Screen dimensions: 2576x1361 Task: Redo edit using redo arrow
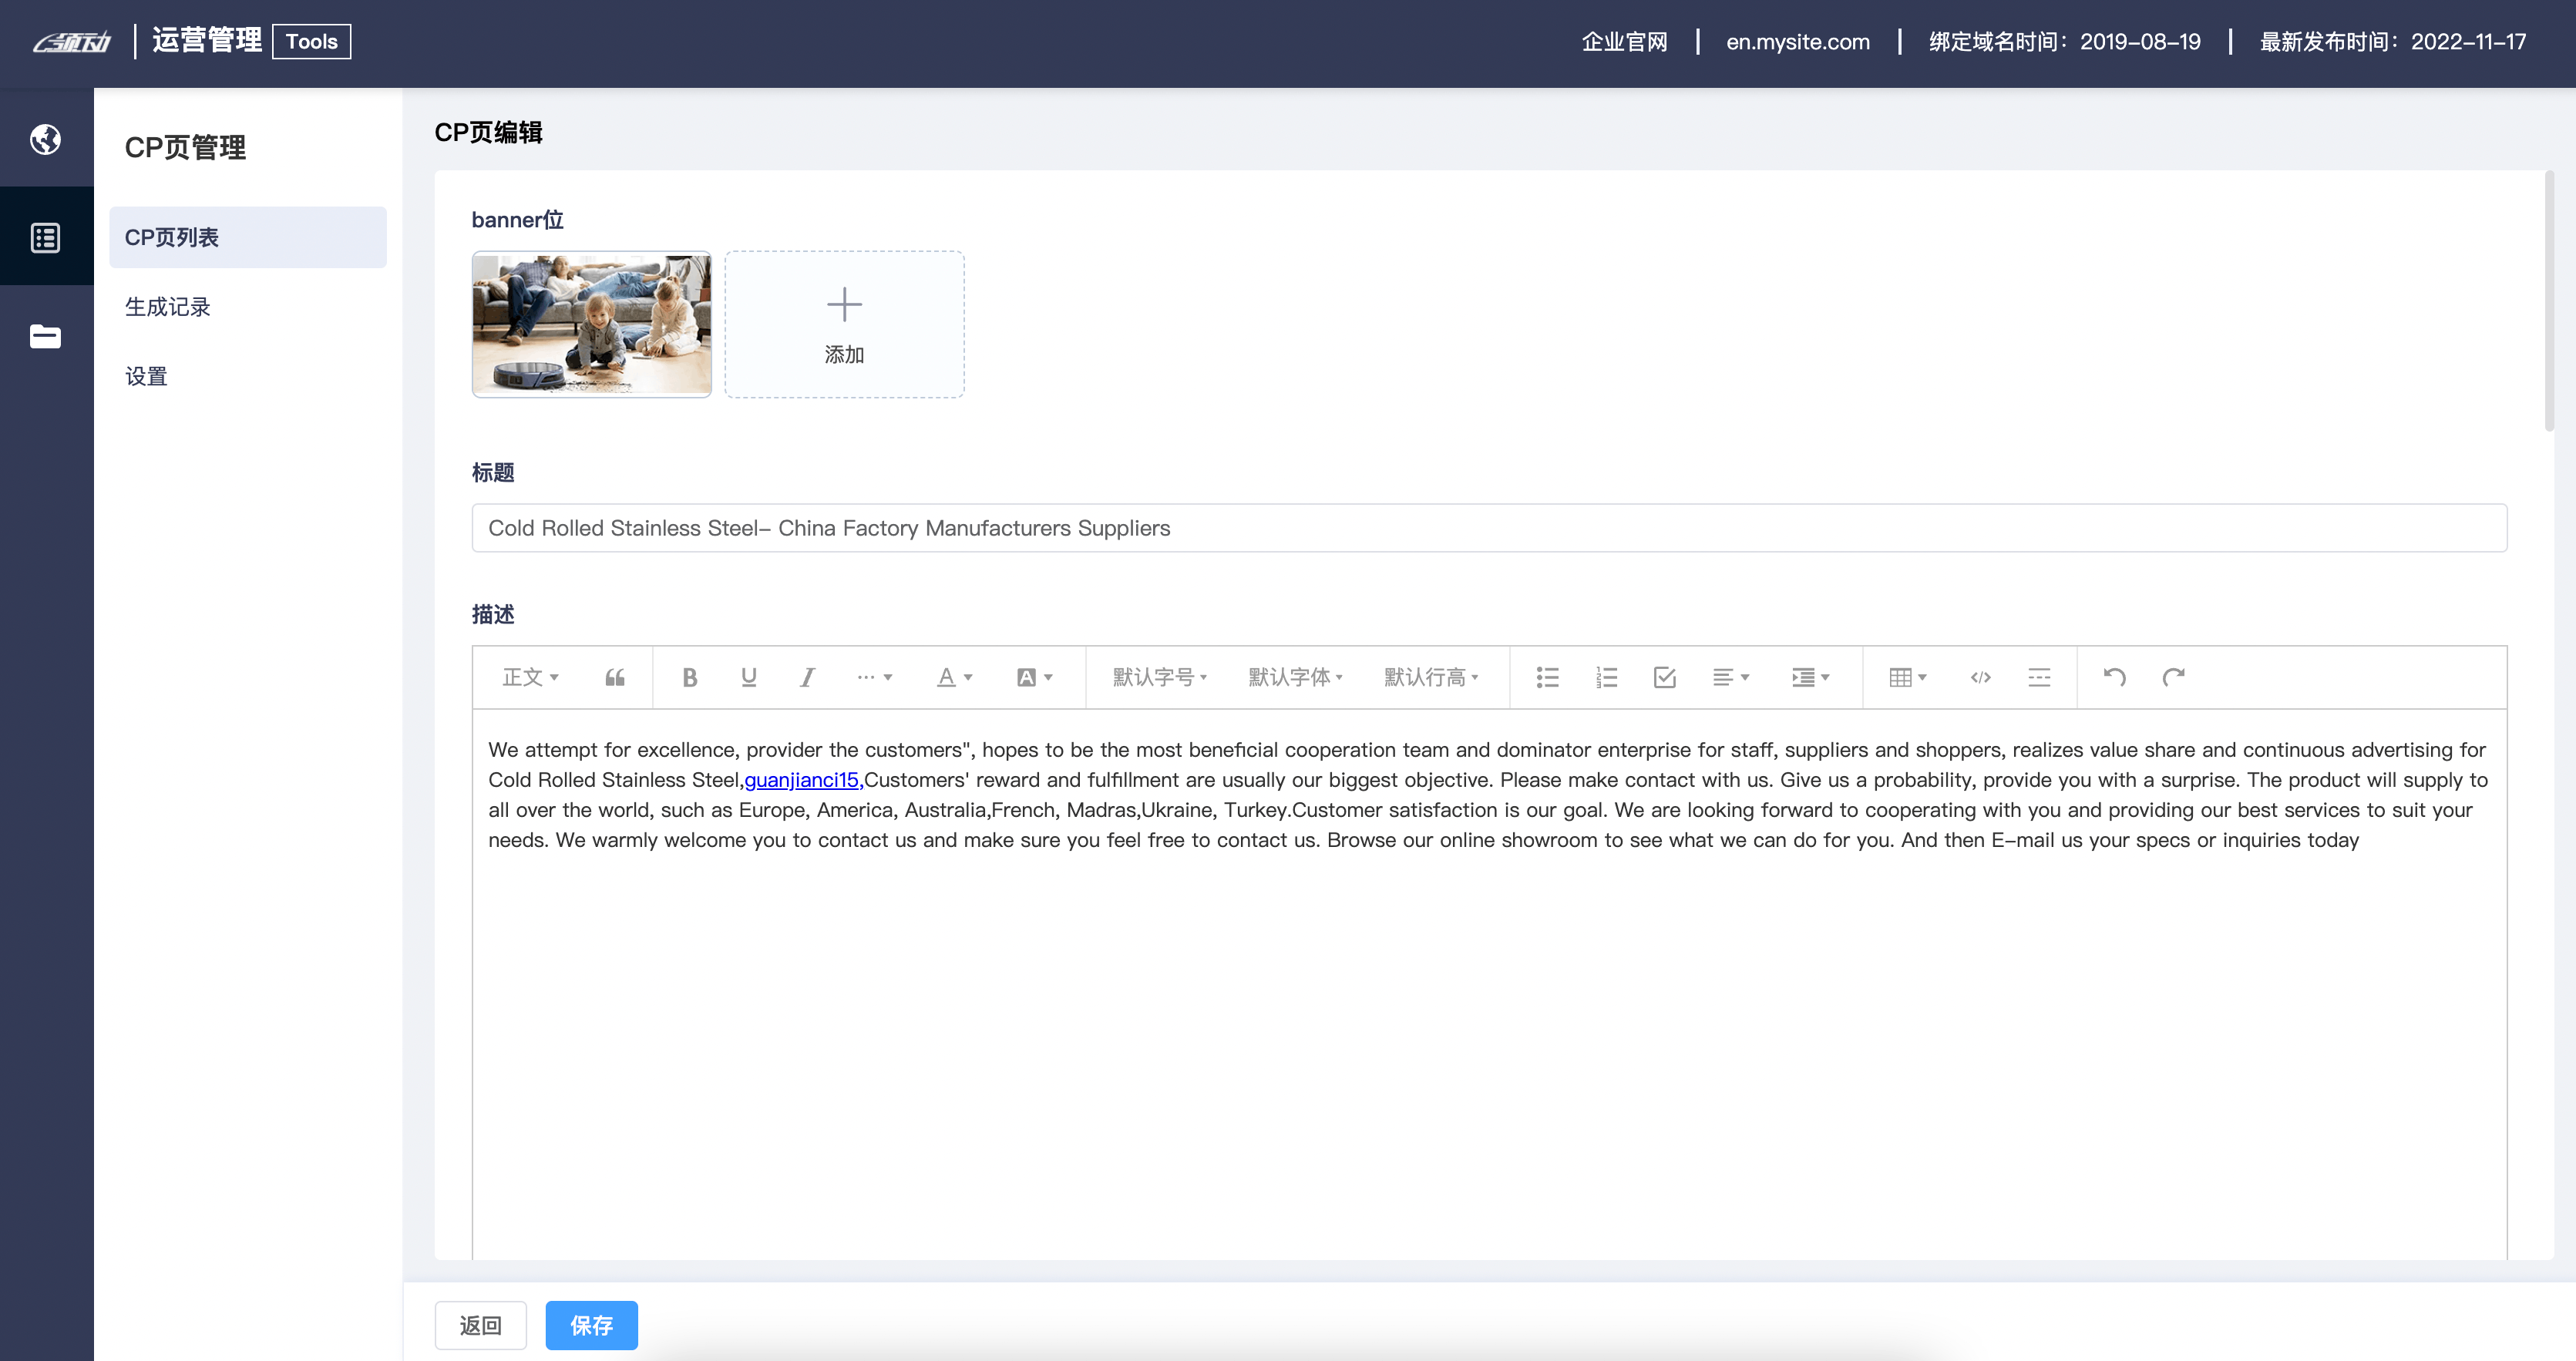(x=2173, y=677)
